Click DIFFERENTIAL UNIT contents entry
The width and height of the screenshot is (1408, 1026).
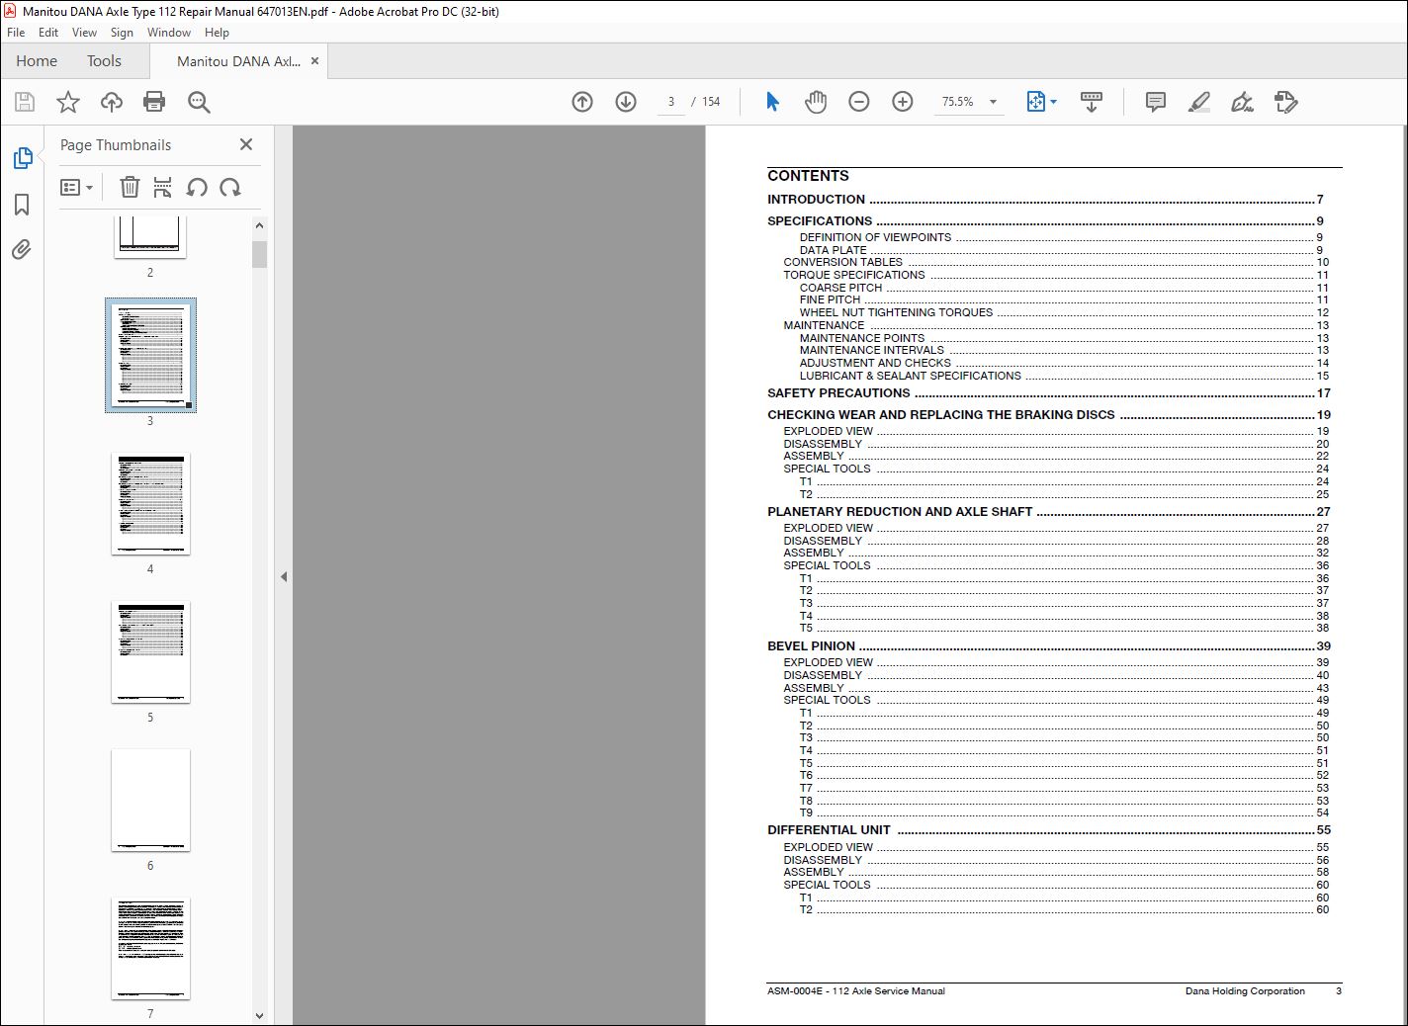[x=1048, y=830]
